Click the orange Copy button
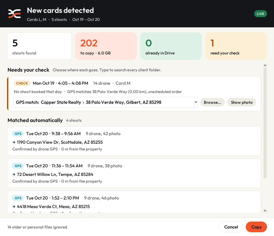The width and height of the screenshot is (274, 236). (x=256, y=227)
